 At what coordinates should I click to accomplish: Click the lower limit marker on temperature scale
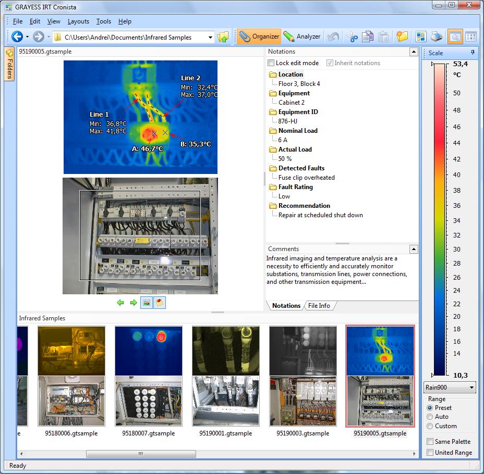tap(433, 375)
